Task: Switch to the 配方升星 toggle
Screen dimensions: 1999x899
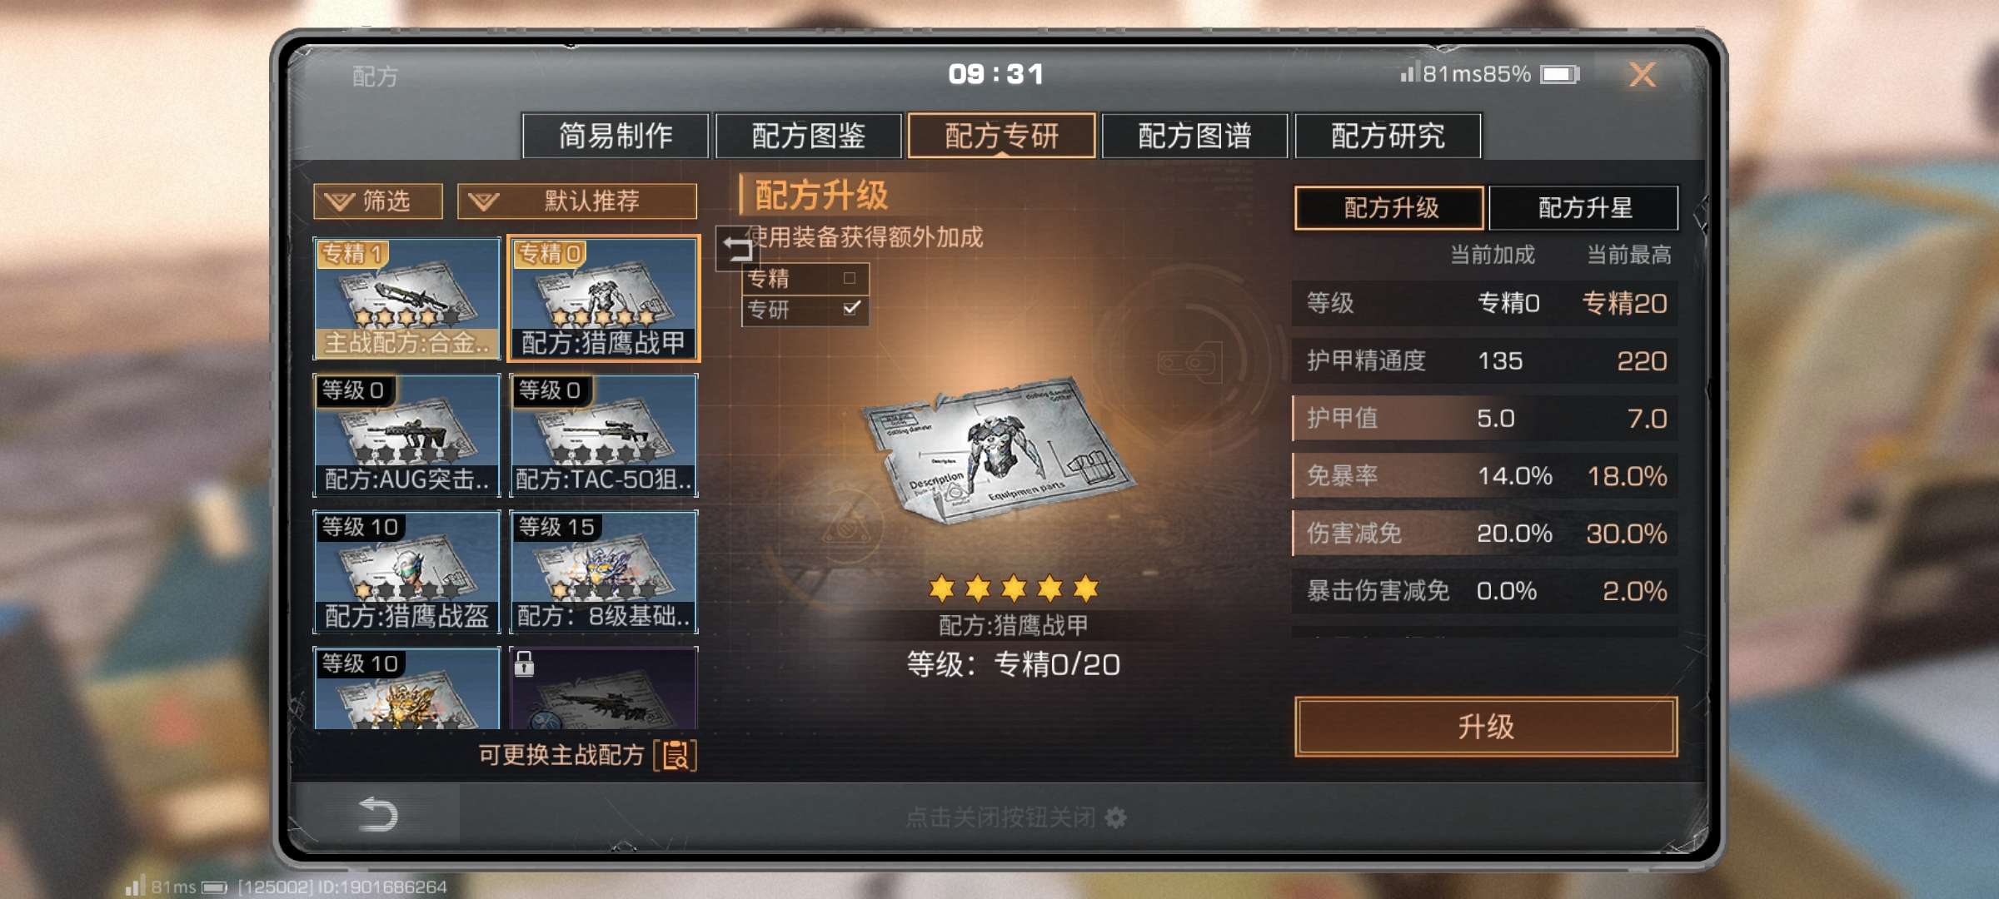Action: (x=1583, y=207)
